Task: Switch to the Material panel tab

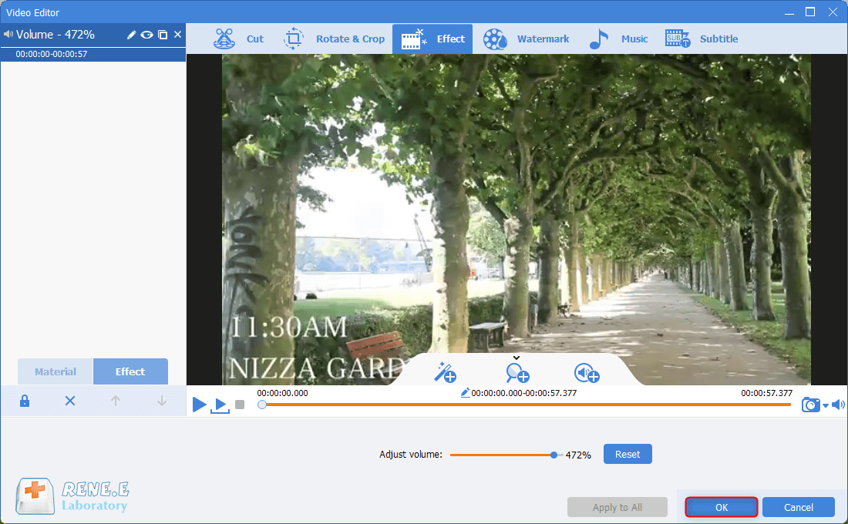Action: click(56, 371)
